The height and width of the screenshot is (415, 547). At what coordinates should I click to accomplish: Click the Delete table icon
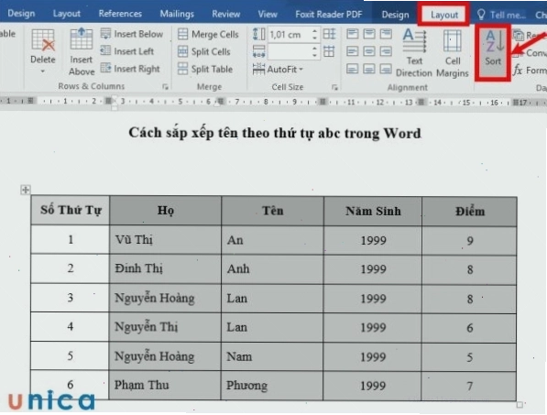(43, 40)
